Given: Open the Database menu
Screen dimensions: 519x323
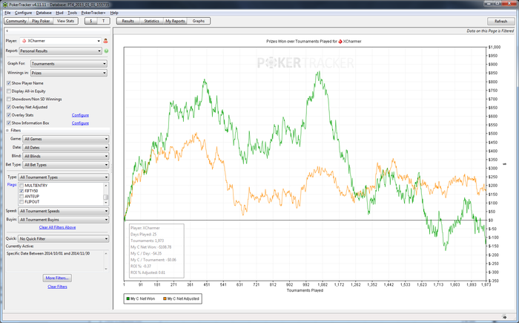Looking at the screenshot, I should click(x=44, y=13).
